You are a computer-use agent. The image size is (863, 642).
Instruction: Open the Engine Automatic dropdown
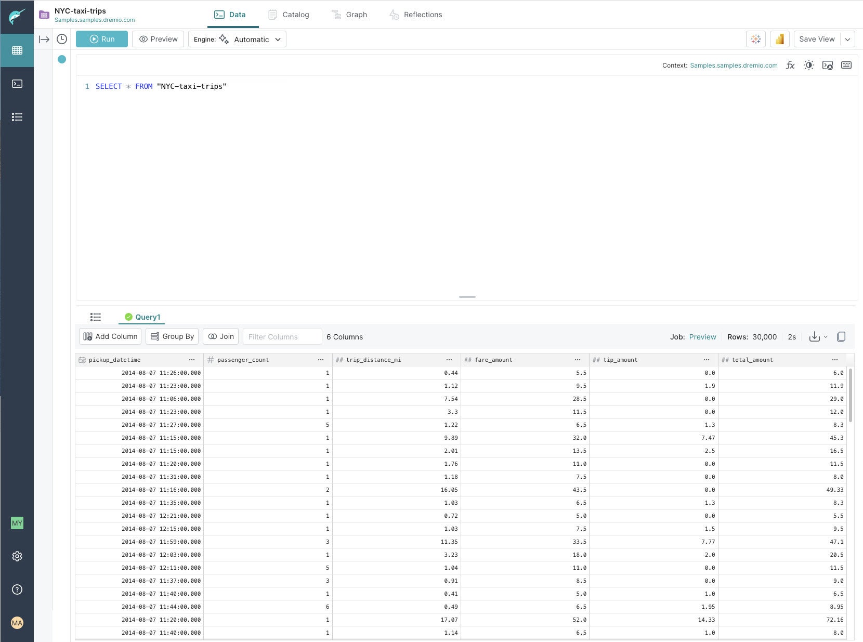tap(237, 39)
